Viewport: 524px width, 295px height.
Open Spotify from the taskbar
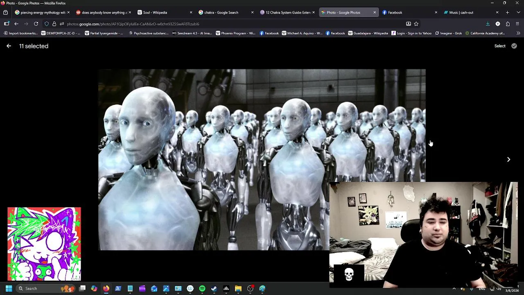coord(202,288)
